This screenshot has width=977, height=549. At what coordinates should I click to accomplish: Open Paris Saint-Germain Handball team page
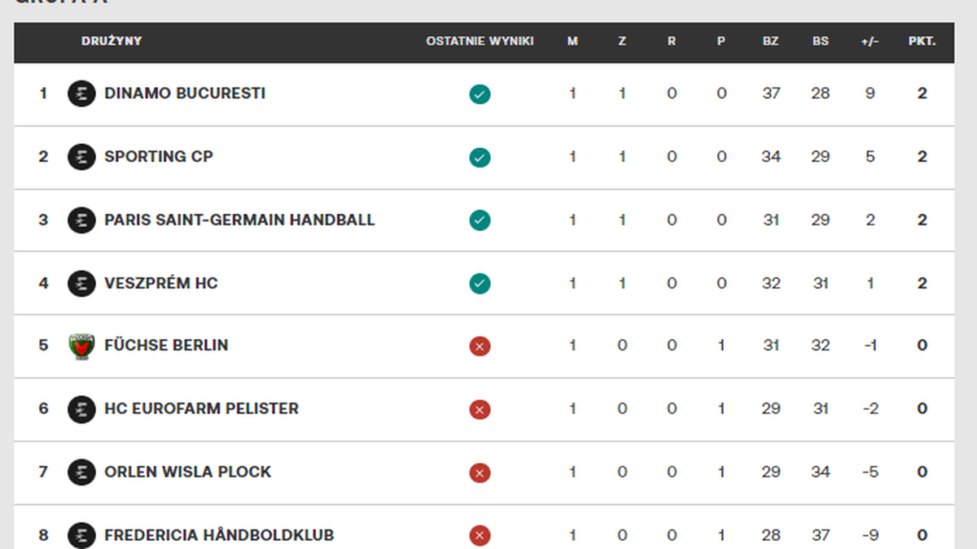[239, 220]
